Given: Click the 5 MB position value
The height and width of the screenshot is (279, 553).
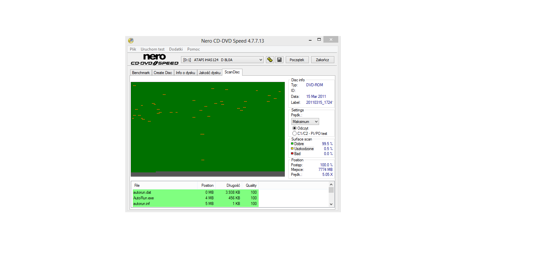Looking at the screenshot, I should pyautogui.click(x=209, y=204).
